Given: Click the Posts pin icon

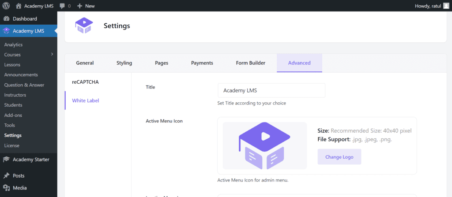Looking at the screenshot, I should pyautogui.click(x=6, y=176).
